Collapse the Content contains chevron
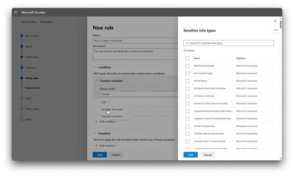294x176 pixels. point(97,80)
